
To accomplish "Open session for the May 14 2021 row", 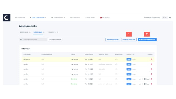I will 129,79.
